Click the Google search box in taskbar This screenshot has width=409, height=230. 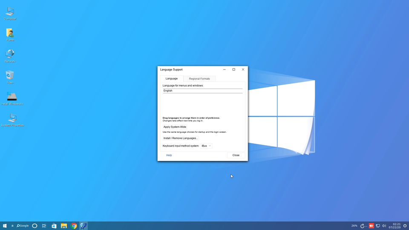[23, 226]
